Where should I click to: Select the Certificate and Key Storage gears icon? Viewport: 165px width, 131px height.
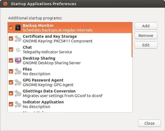pyautogui.click(x=18, y=39)
